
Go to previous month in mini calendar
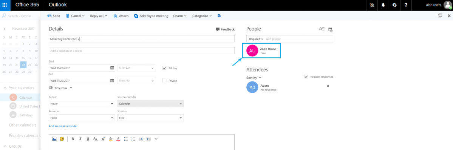5,29
